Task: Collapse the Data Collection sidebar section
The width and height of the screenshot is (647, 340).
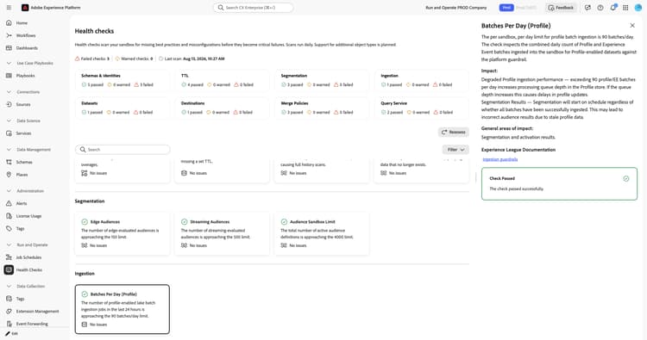Action: pyautogui.click(x=9, y=286)
